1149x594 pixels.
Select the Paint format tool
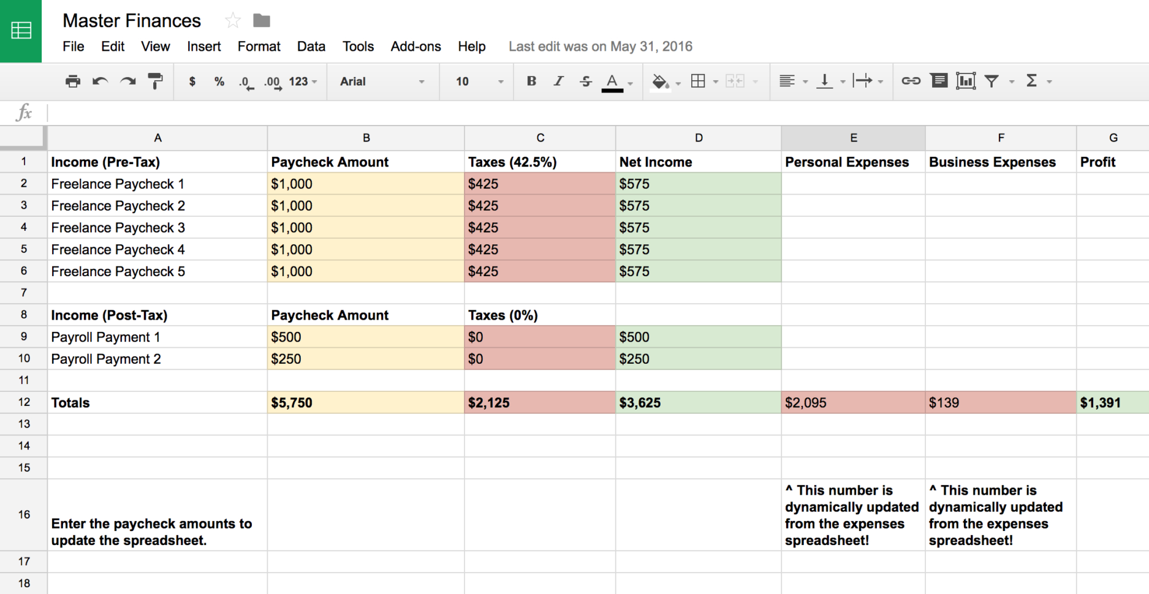(155, 80)
